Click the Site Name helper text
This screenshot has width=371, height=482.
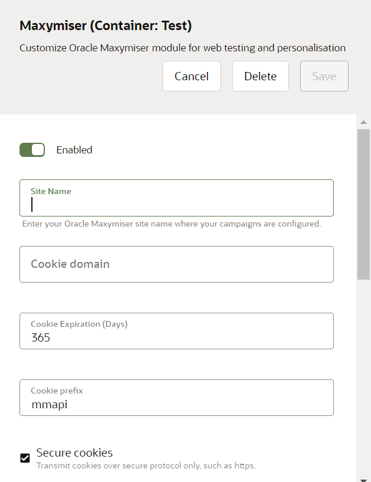171,224
